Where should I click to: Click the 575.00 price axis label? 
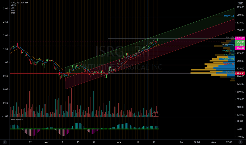pos(240,115)
